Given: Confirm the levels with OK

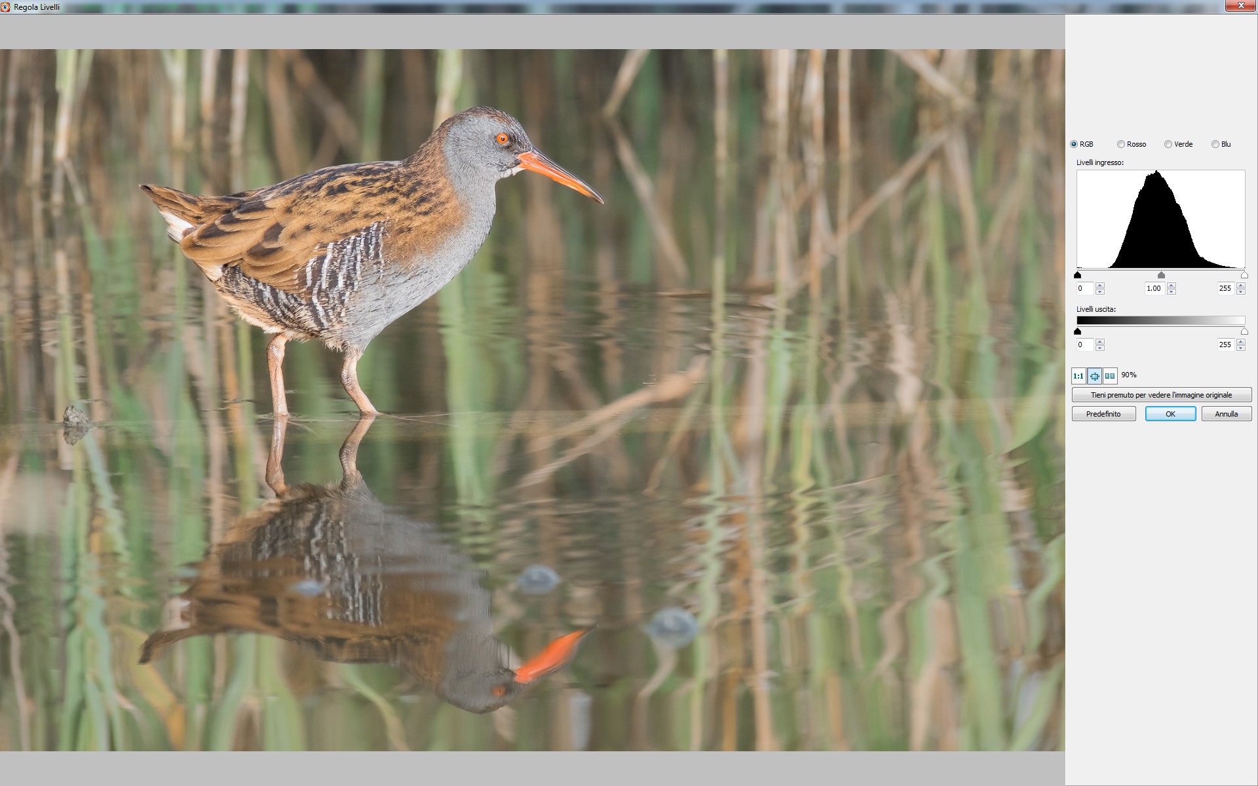Looking at the screenshot, I should click(x=1170, y=414).
